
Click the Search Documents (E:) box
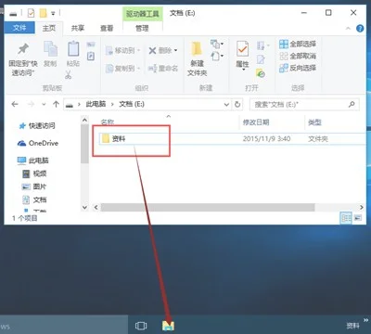[304, 105]
